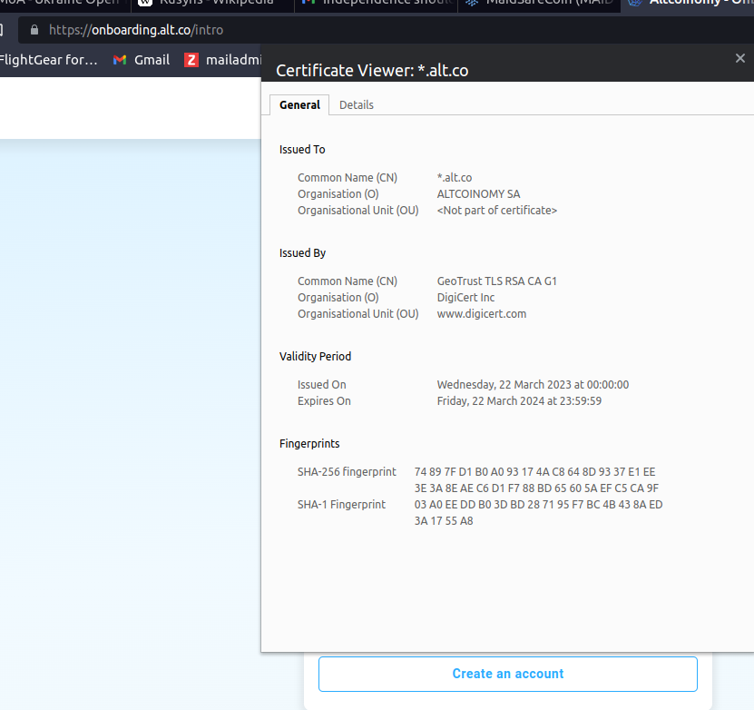This screenshot has height=710, width=754.
Task: Open the mailadmin bookmark with red Z icon
Action: 222,60
